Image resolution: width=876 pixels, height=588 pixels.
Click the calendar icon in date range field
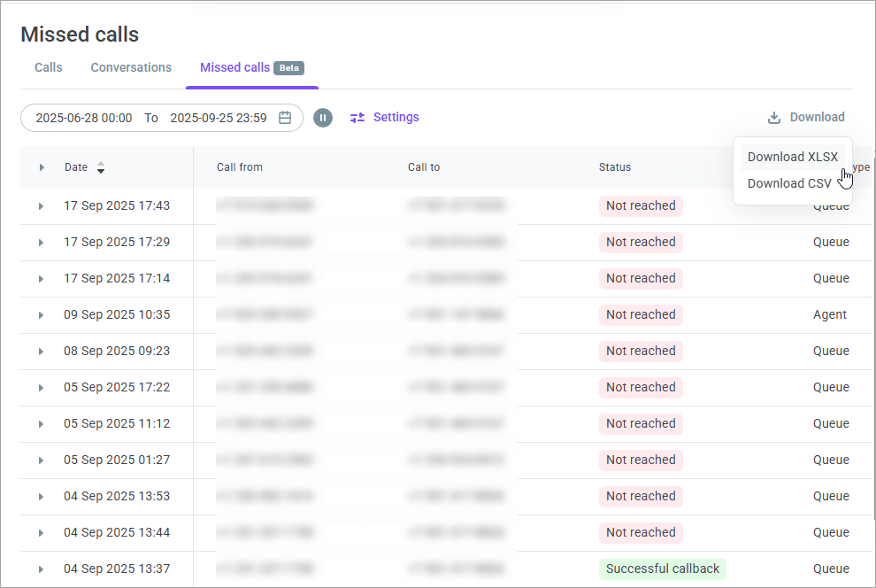point(285,118)
